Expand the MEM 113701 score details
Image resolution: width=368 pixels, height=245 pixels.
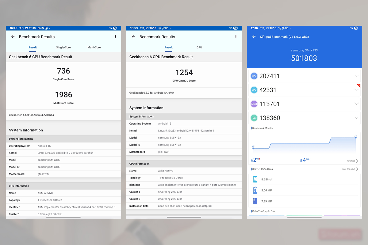click(356, 104)
